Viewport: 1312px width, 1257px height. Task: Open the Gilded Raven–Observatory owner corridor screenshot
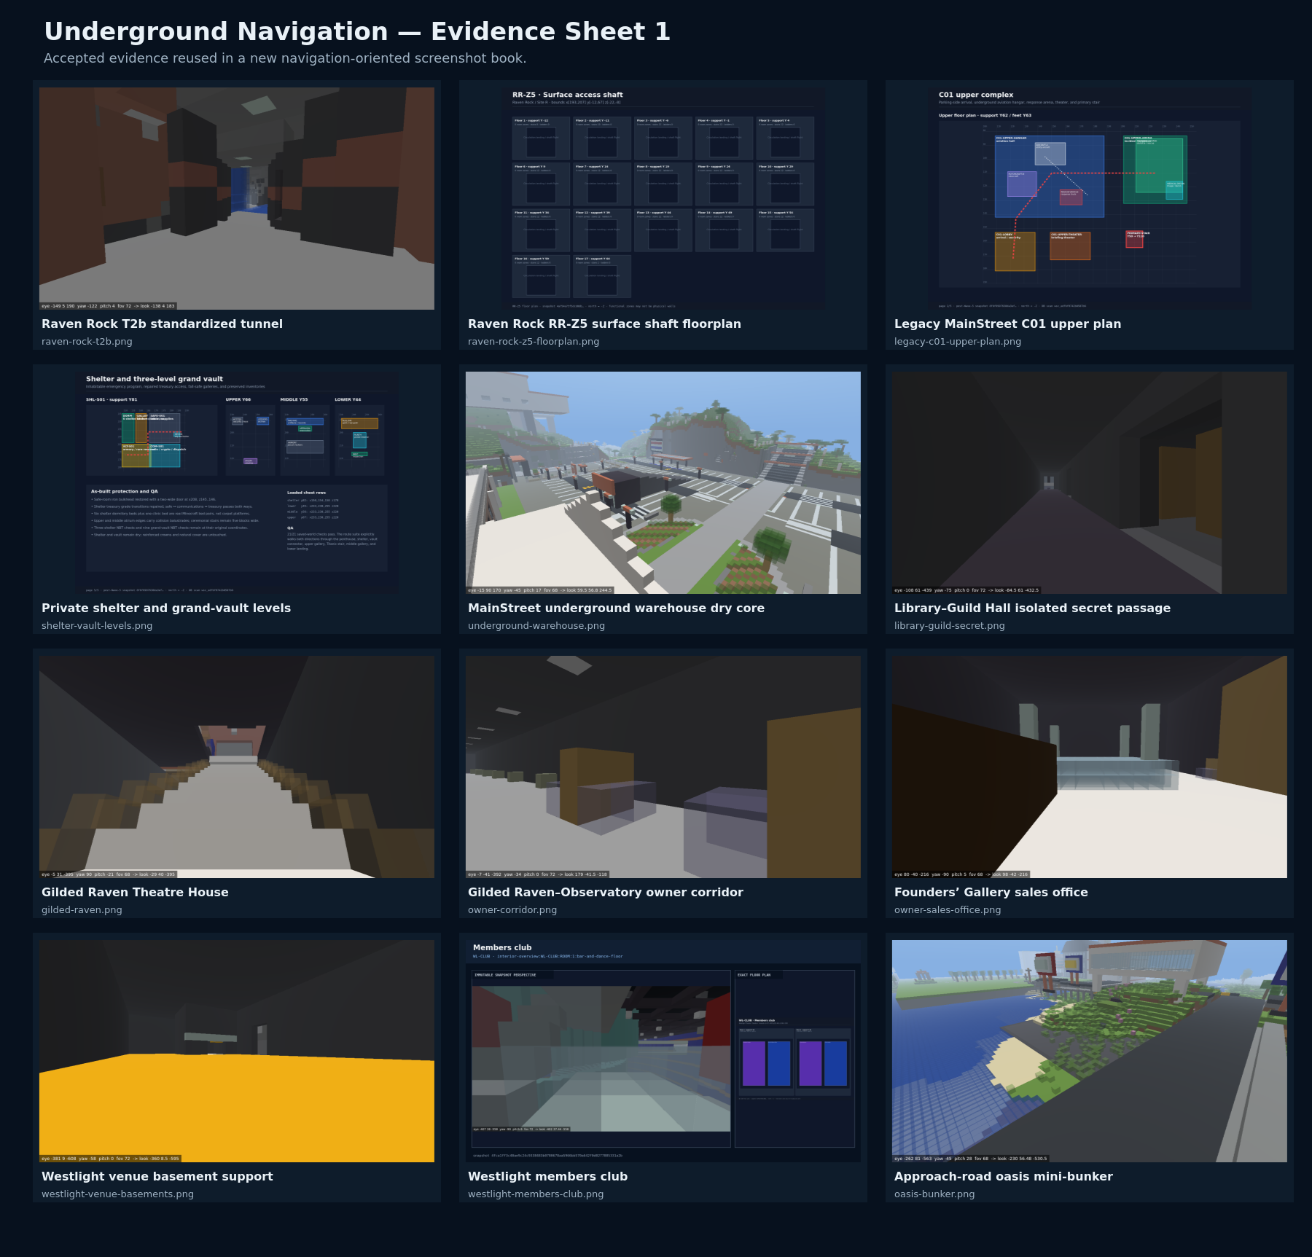pos(663,767)
